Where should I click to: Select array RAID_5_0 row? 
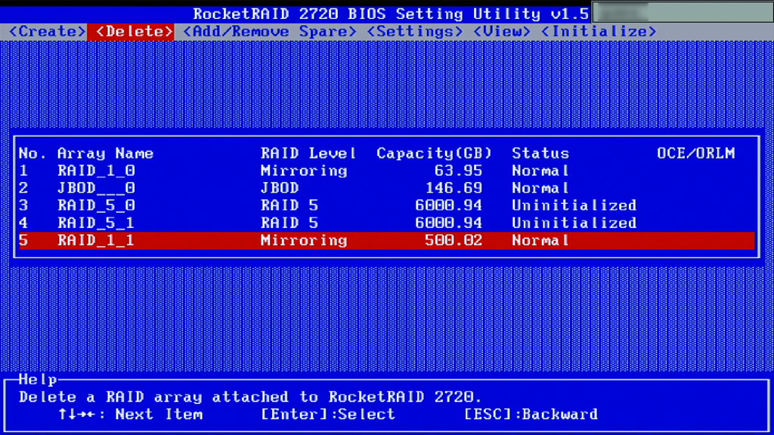click(x=386, y=205)
